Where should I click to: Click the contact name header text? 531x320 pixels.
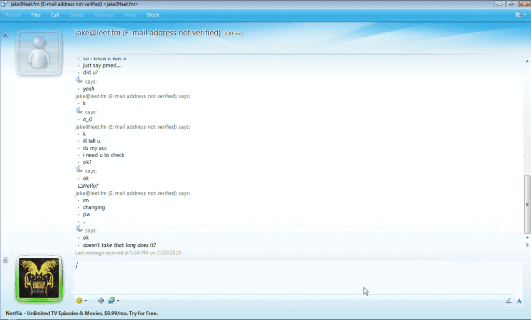pyautogui.click(x=148, y=33)
